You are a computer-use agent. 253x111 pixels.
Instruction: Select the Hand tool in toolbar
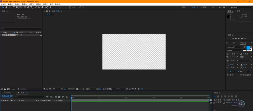(x=7, y=7)
